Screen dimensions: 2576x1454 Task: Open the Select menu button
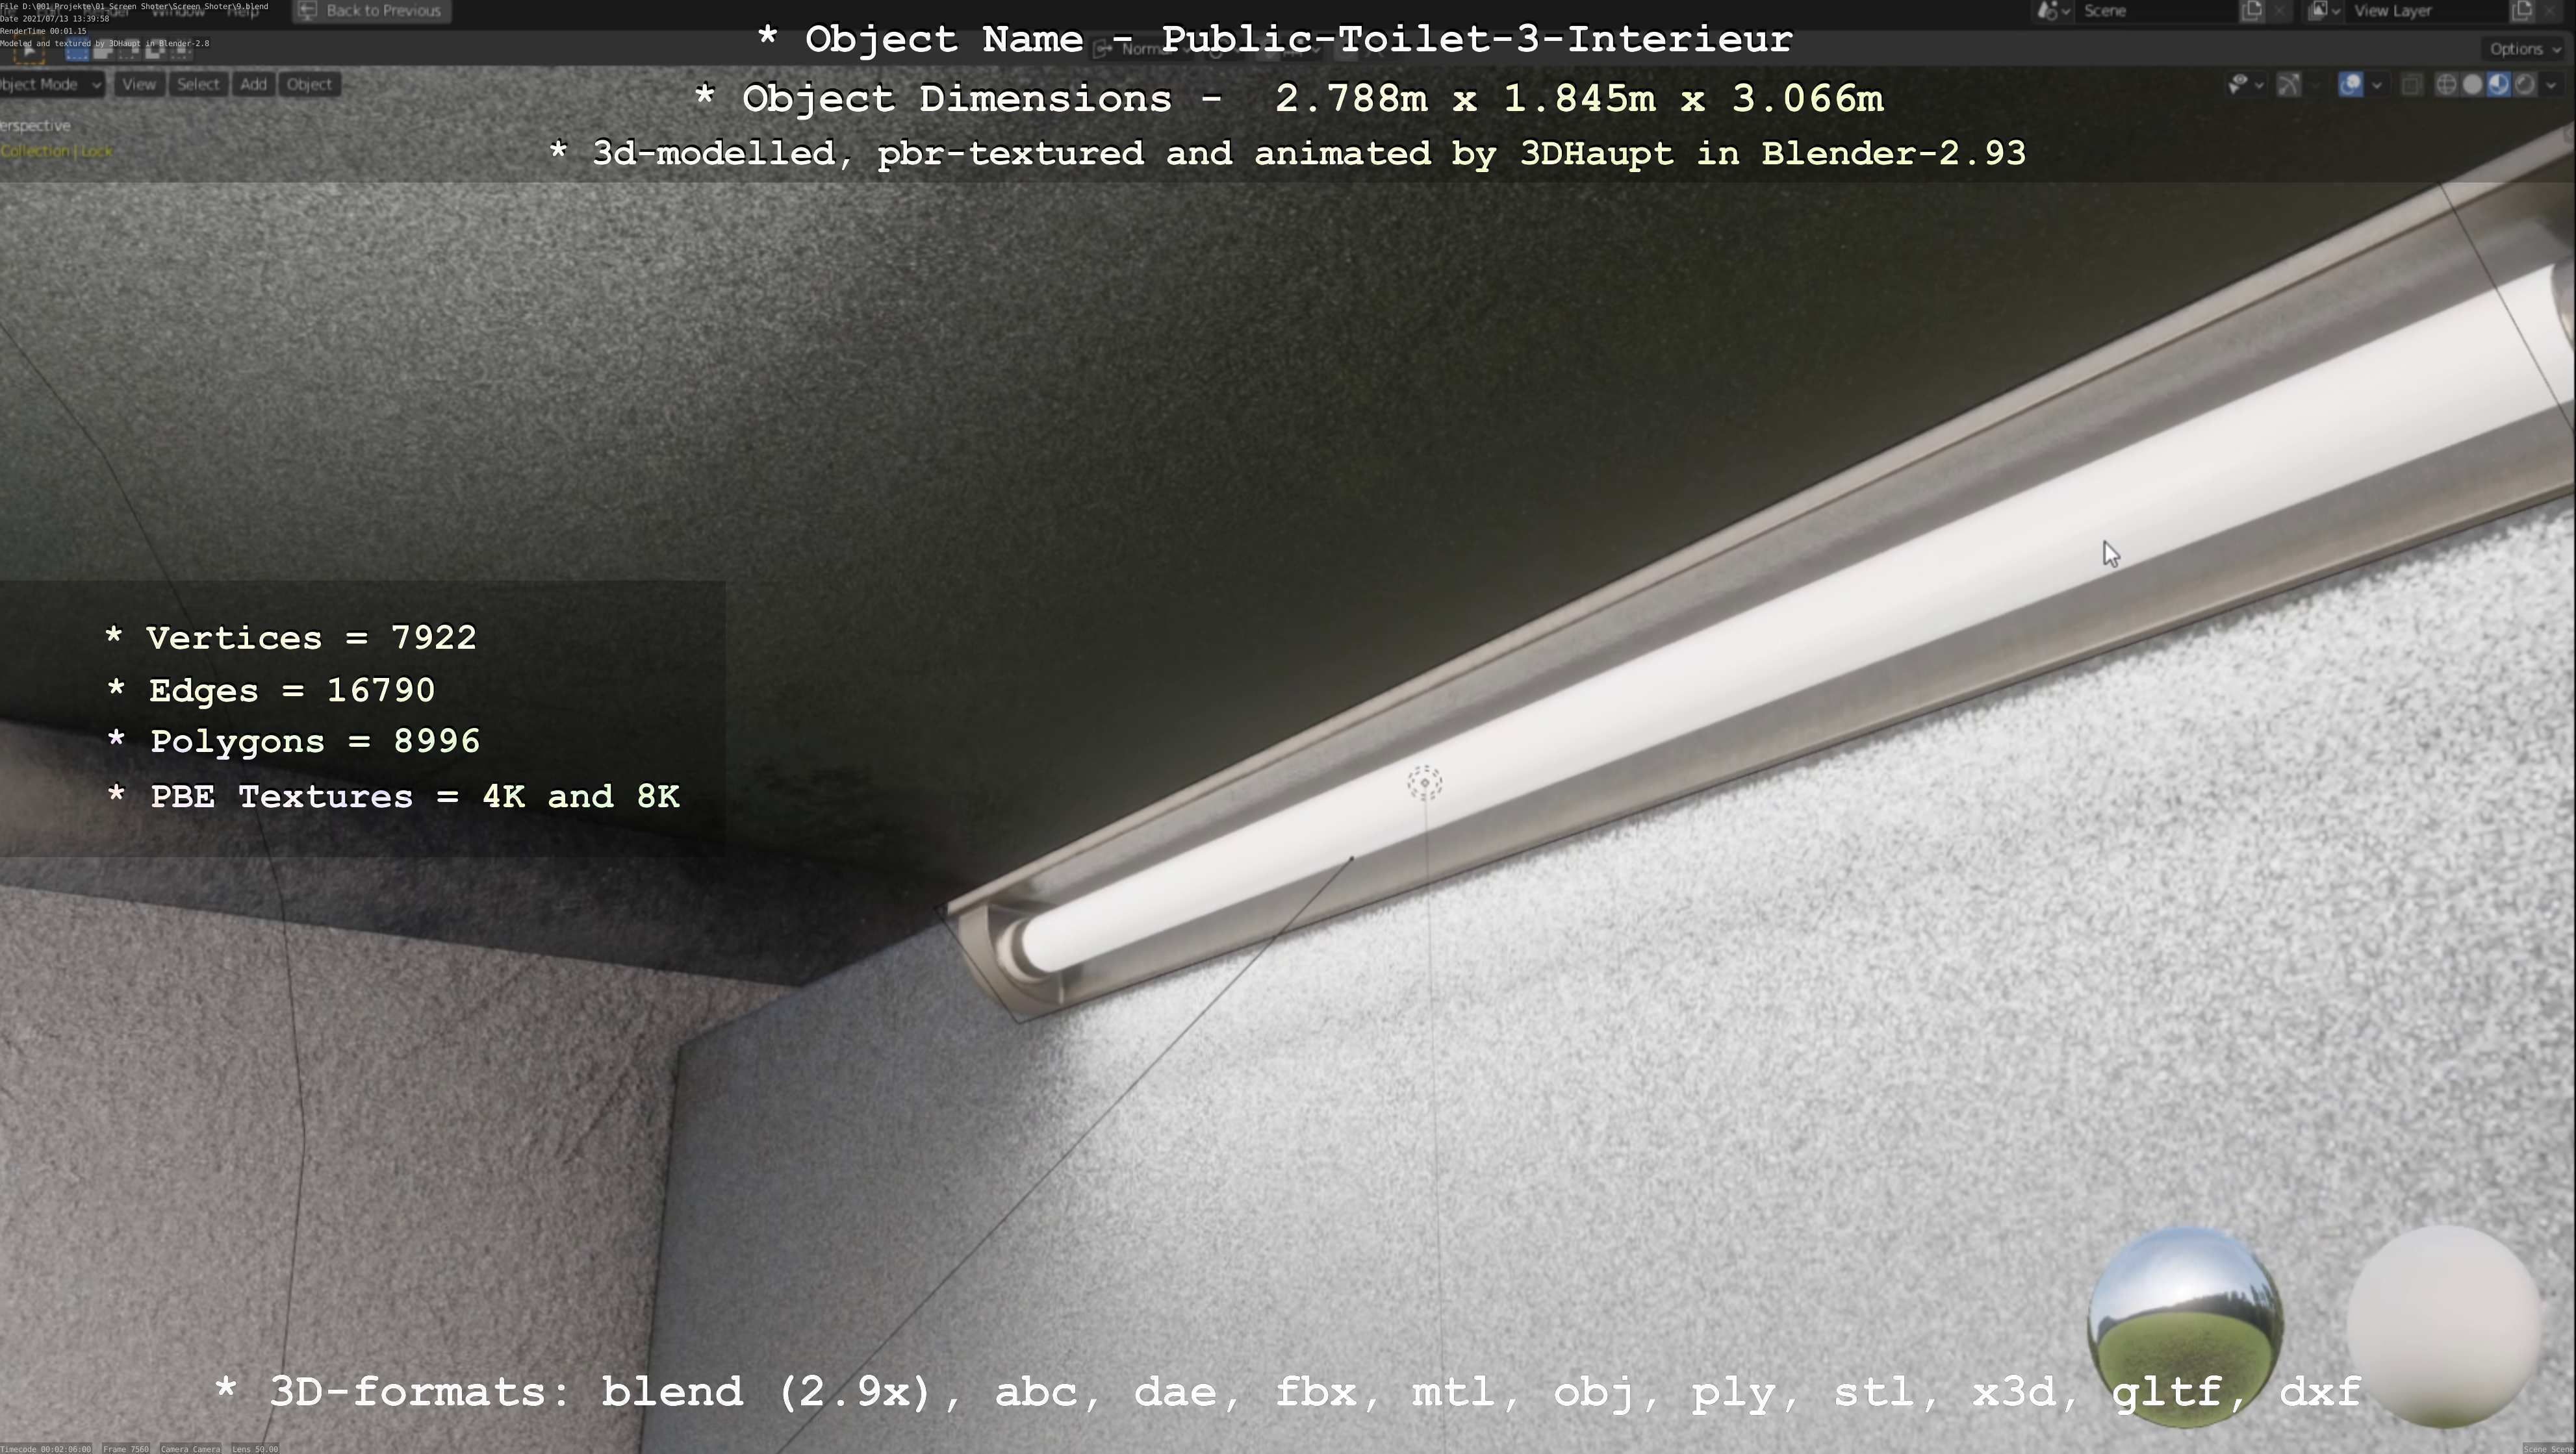click(x=198, y=84)
